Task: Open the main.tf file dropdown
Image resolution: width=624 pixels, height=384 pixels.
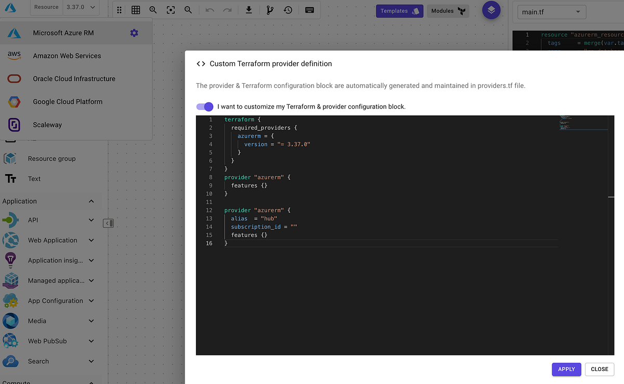Action: coord(551,11)
